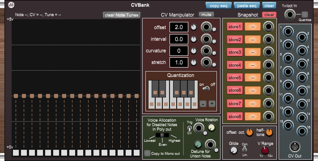The height and width of the screenshot is (161, 318).
Task: Click the Quantization minus button
Action: click(x=203, y=104)
